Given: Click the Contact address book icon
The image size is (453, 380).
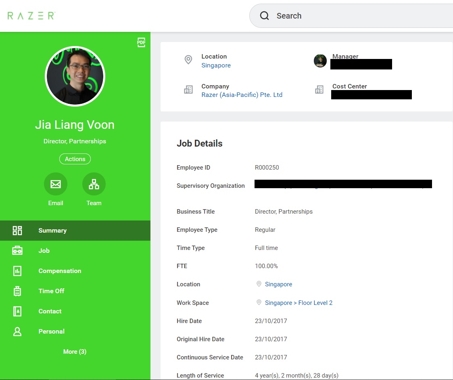Looking at the screenshot, I should point(17,311).
